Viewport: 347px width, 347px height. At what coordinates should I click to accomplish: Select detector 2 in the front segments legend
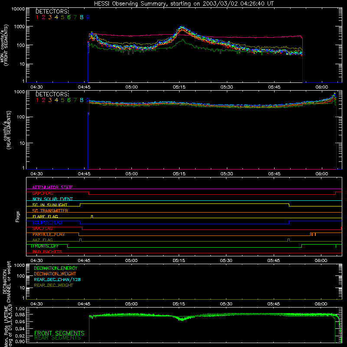click(x=44, y=17)
